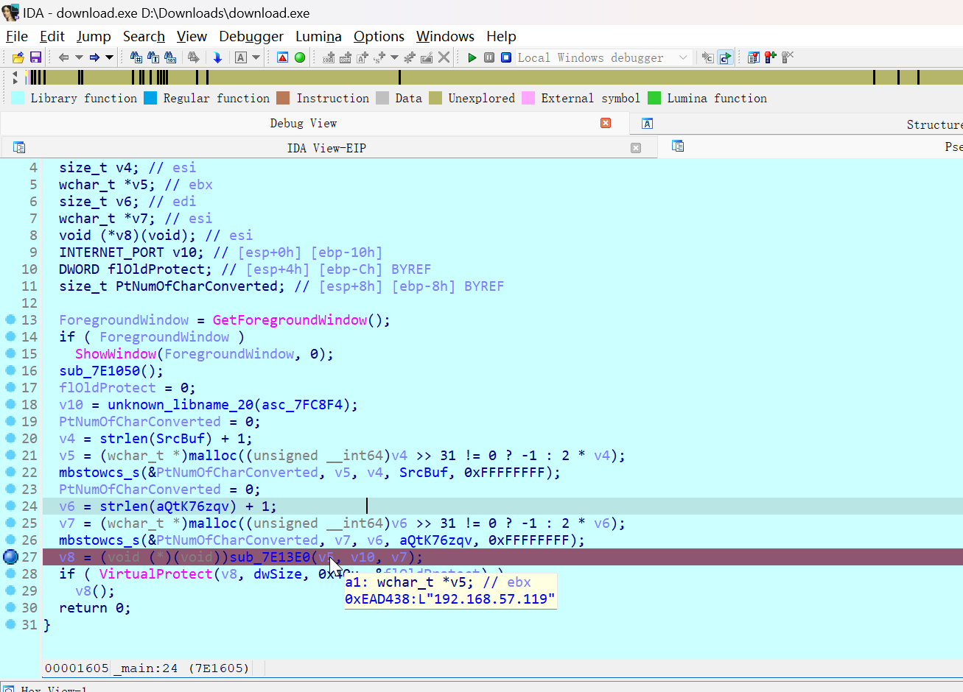Open the Windows menu
963x692 pixels.
[x=445, y=36]
